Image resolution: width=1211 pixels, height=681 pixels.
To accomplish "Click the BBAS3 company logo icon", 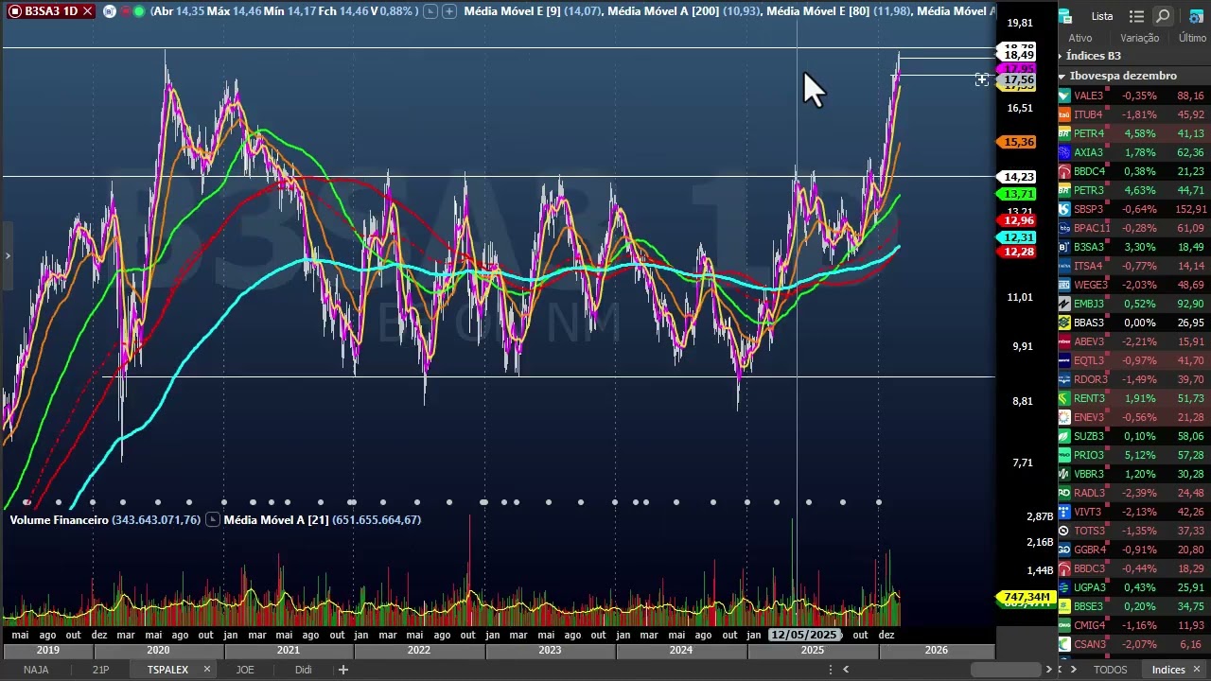I will (1064, 323).
